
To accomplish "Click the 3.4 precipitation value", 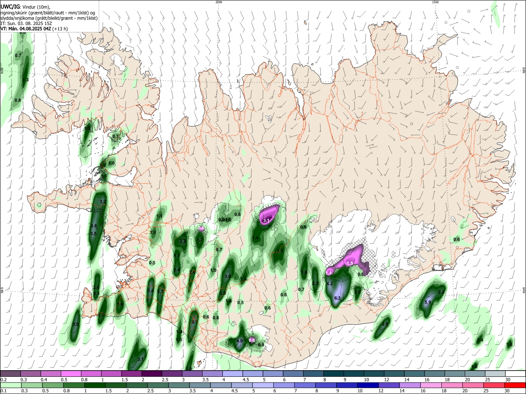I will point(150,291).
